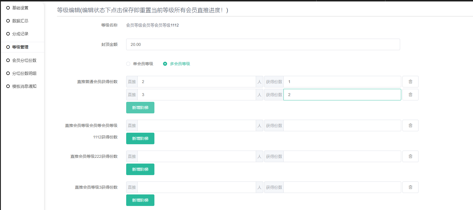The height and width of the screenshot is (210, 473).
Task: Click the 获得份数 field containing 2
Action: pos(342,95)
